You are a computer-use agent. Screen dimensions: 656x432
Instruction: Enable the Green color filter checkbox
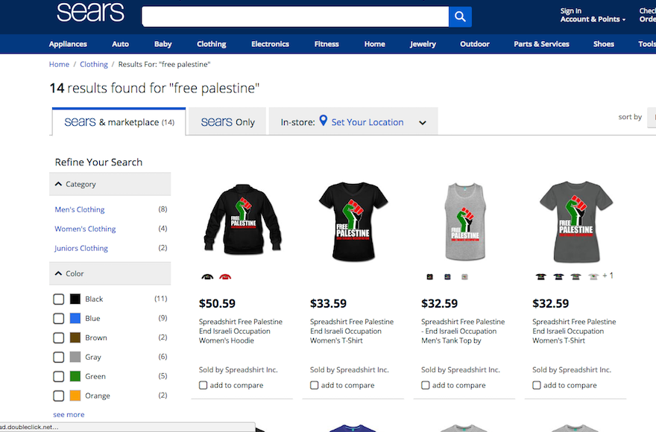[x=59, y=376]
